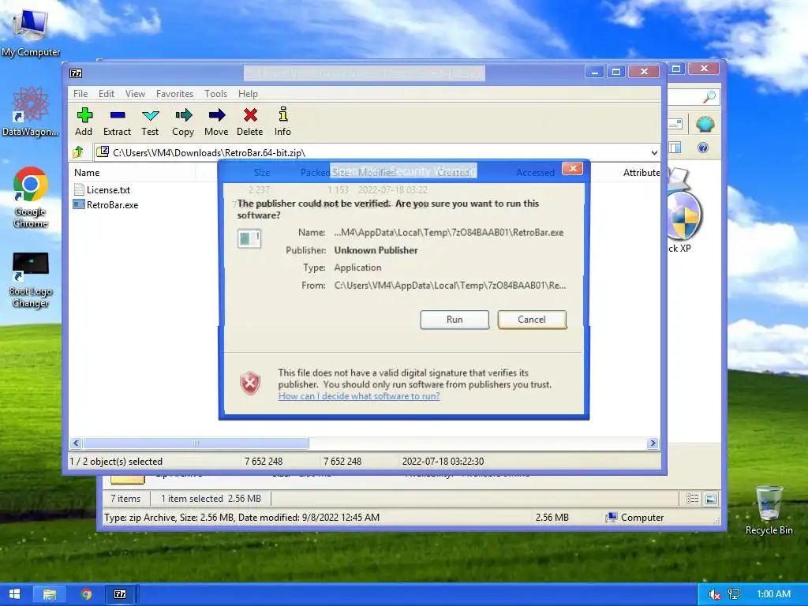The height and width of the screenshot is (606, 808).
Task: Open the Recycle Bin
Action: (x=769, y=510)
